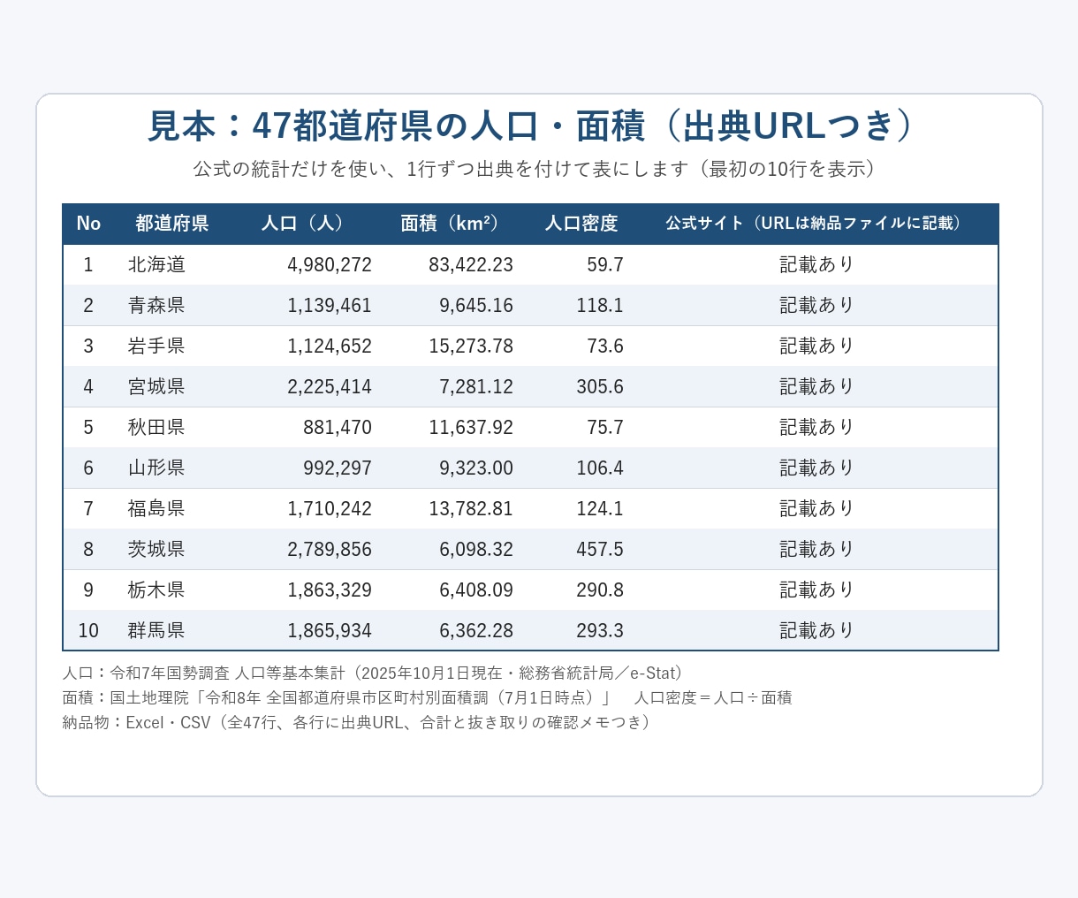
Task: Click density value 73.6
Action: coord(605,346)
